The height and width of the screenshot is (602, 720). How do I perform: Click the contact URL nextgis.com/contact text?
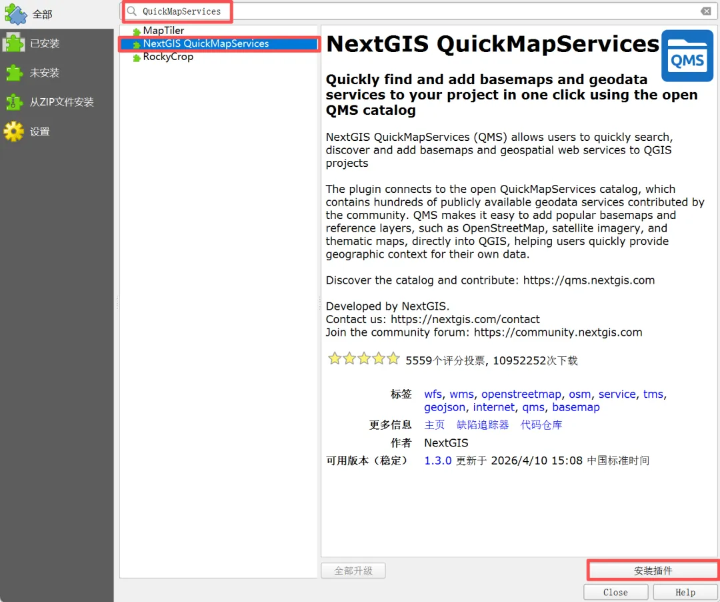click(x=465, y=320)
